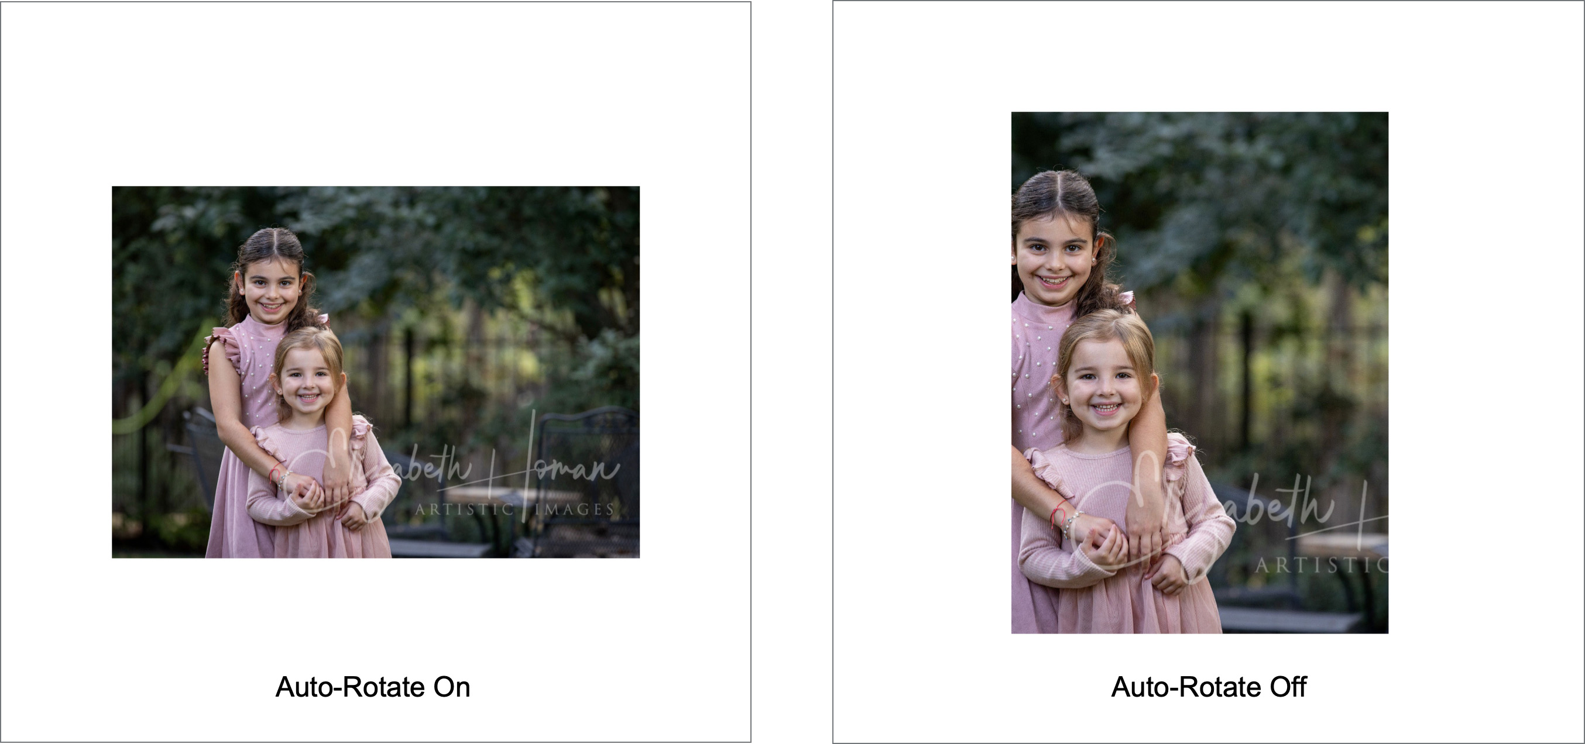Click the red bracelet in landscape photo
This screenshot has height=744, width=1585.
coord(275,473)
